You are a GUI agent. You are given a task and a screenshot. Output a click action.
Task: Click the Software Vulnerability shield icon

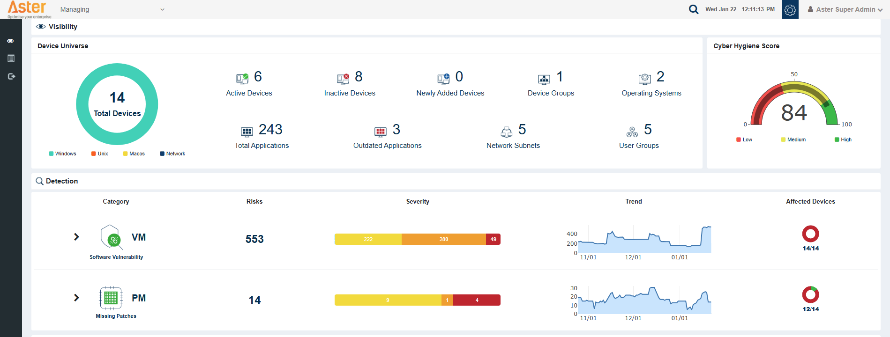(111, 237)
